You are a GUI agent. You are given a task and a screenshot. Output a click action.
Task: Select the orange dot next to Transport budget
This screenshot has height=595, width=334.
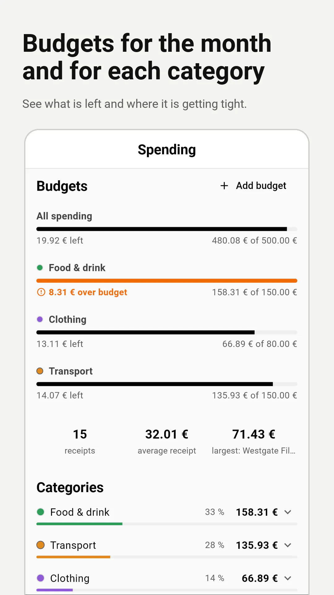pos(40,371)
